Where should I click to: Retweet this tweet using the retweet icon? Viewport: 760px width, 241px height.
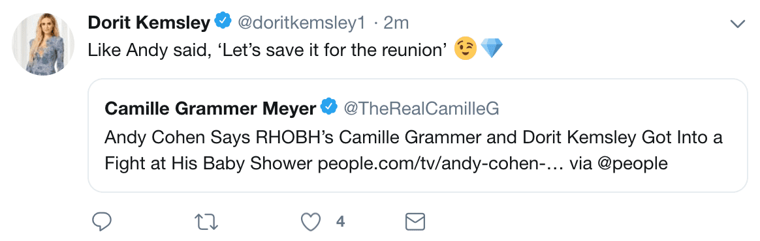pos(206,222)
